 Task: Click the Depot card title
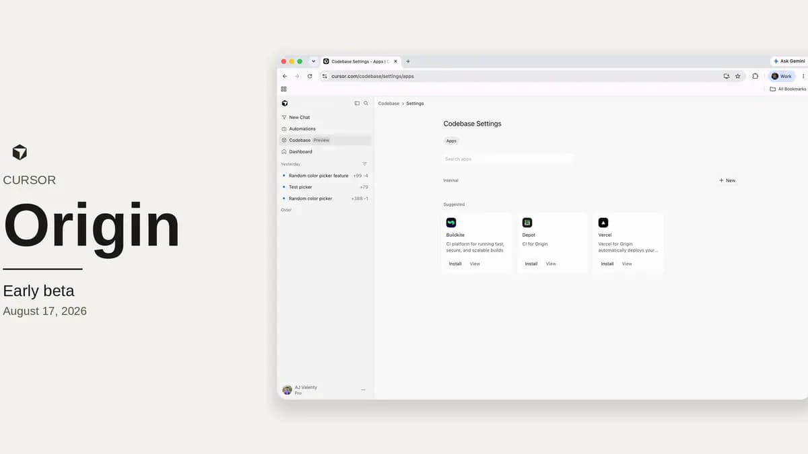[x=529, y=235]
